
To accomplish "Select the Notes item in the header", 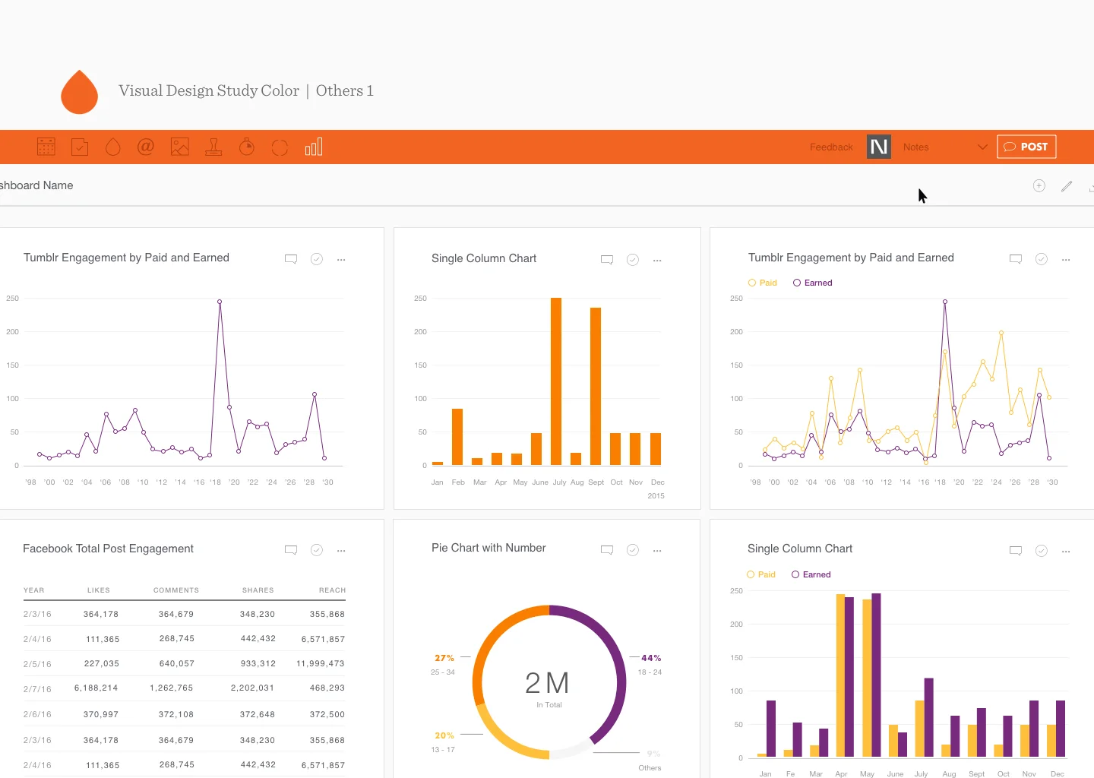I will (x=915, y=147).
